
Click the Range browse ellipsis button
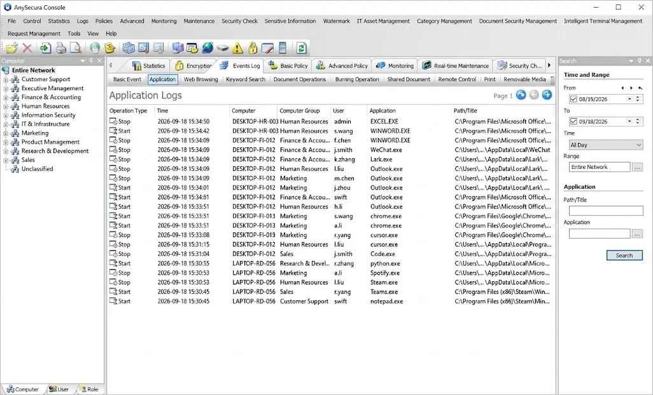(x=637, y=167)
